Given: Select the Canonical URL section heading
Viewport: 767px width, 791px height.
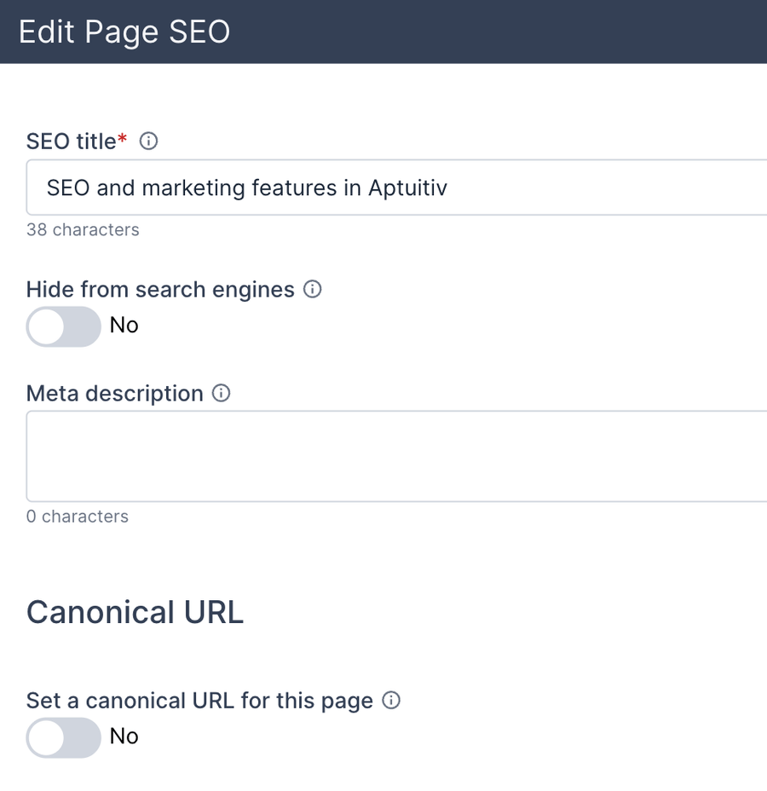Looking at the screenshot, I should point(134,612).
